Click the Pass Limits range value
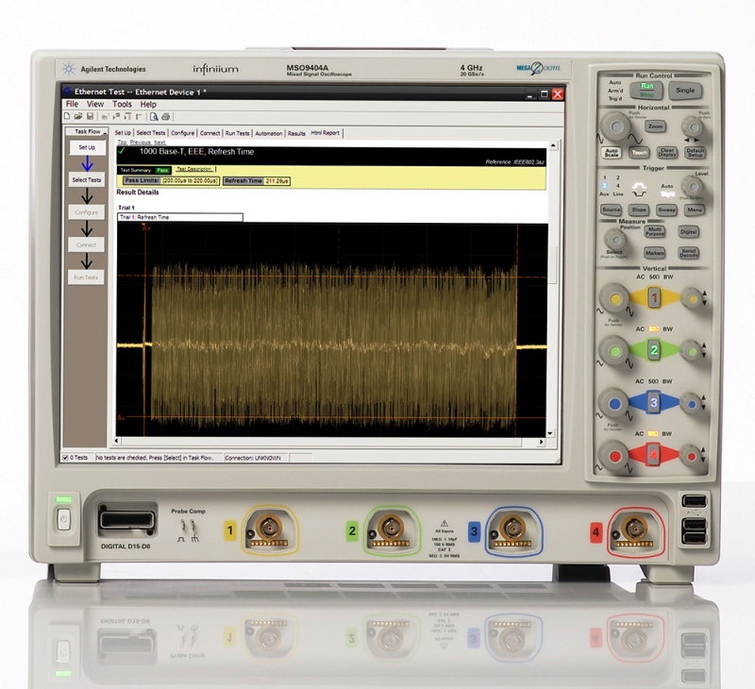This screenshot has width=755, height=689. [190, 180]
